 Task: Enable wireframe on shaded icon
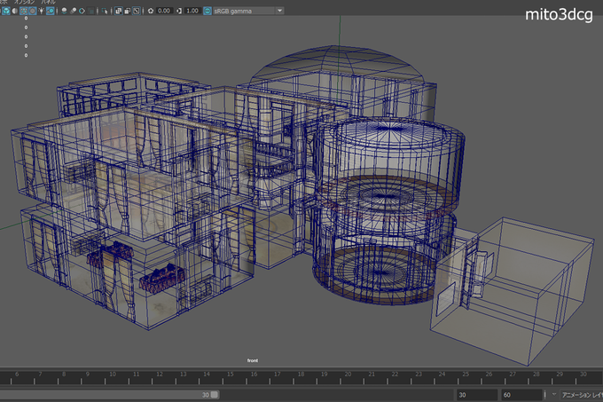[23, 11]
